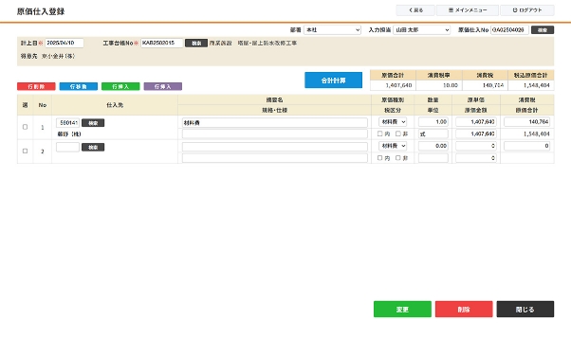The image size is (571, 356).
Task: Click the 工事台帳No input field
Action: click(x=161, y=43)
